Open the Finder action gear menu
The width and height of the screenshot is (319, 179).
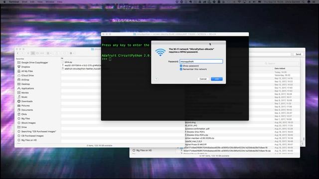[72, 53]
